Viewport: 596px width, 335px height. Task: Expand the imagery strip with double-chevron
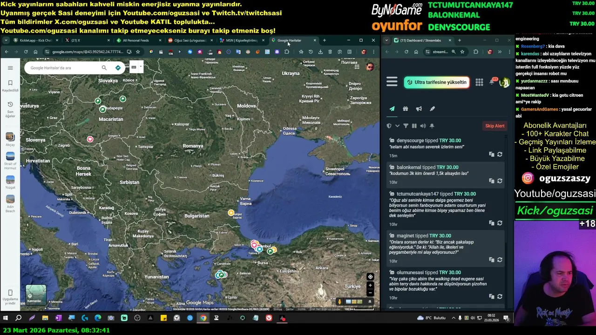pyautogui.click(x=370, y=301)
